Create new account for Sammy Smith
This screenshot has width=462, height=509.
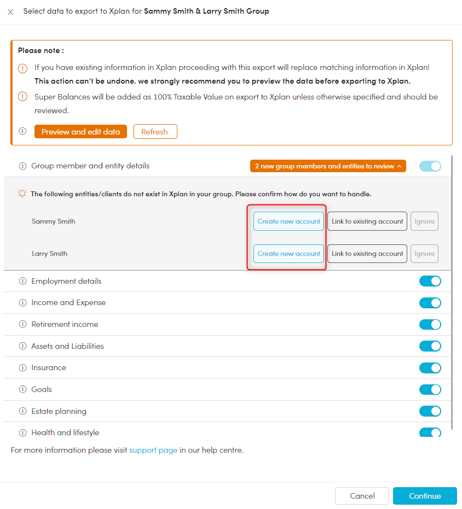click(288, 221)
